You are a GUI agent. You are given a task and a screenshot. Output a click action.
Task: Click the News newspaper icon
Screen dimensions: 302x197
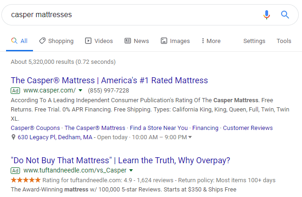128,41
